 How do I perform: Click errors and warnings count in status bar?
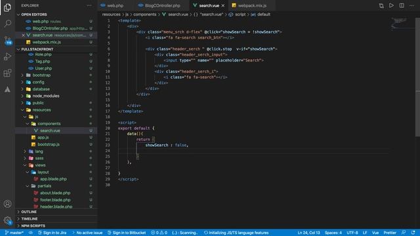click(159, 233)
